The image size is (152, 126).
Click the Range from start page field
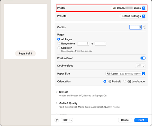click(x=83, y=44)
